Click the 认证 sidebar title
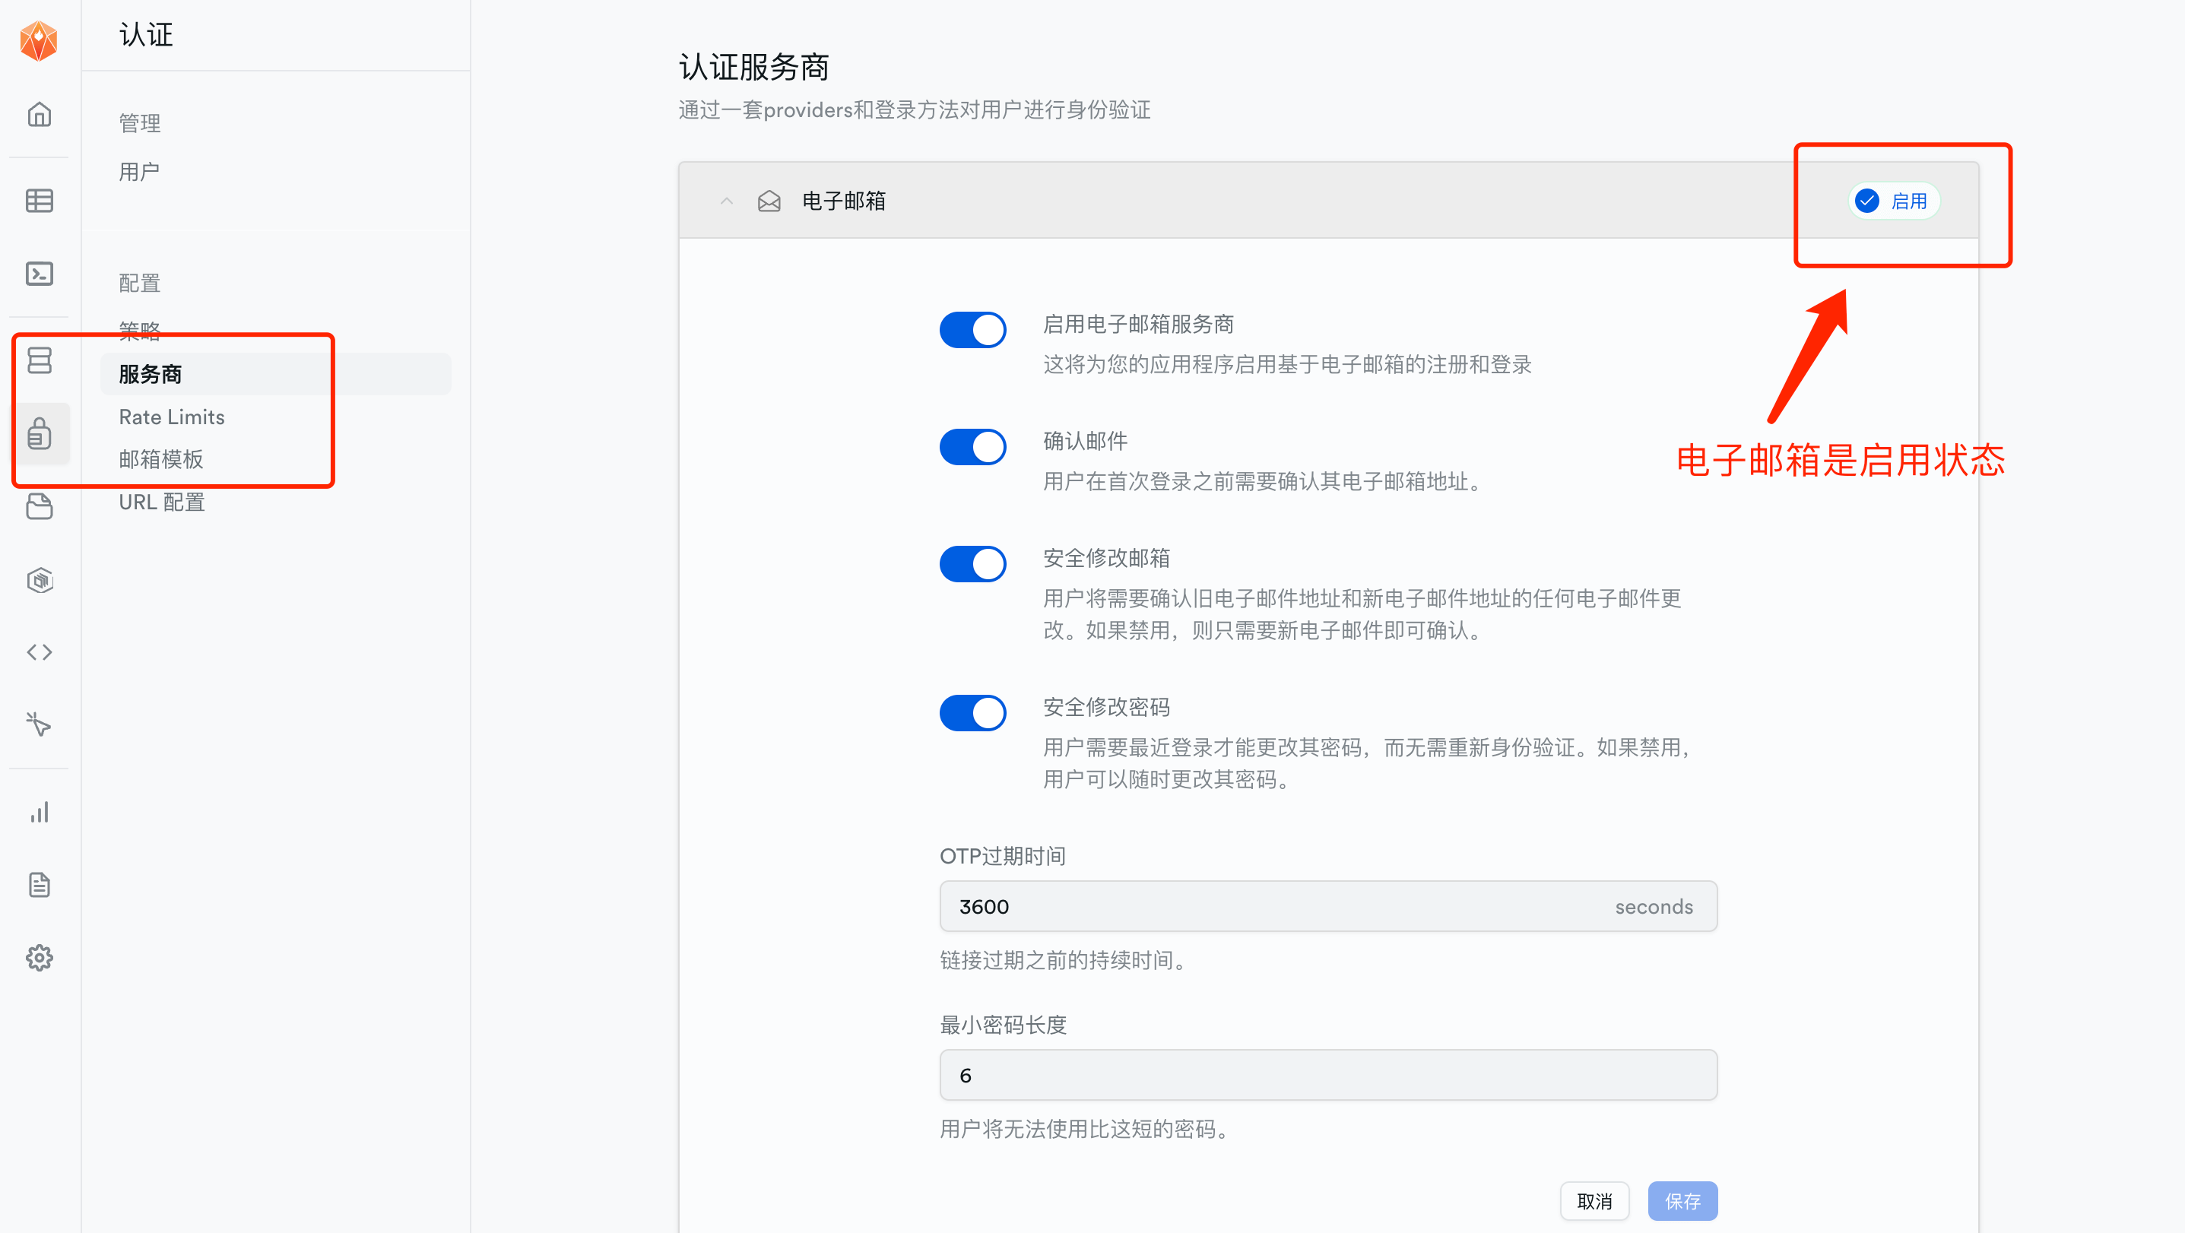Screen dimensions: 2185x1233 (x=146, y=35)
